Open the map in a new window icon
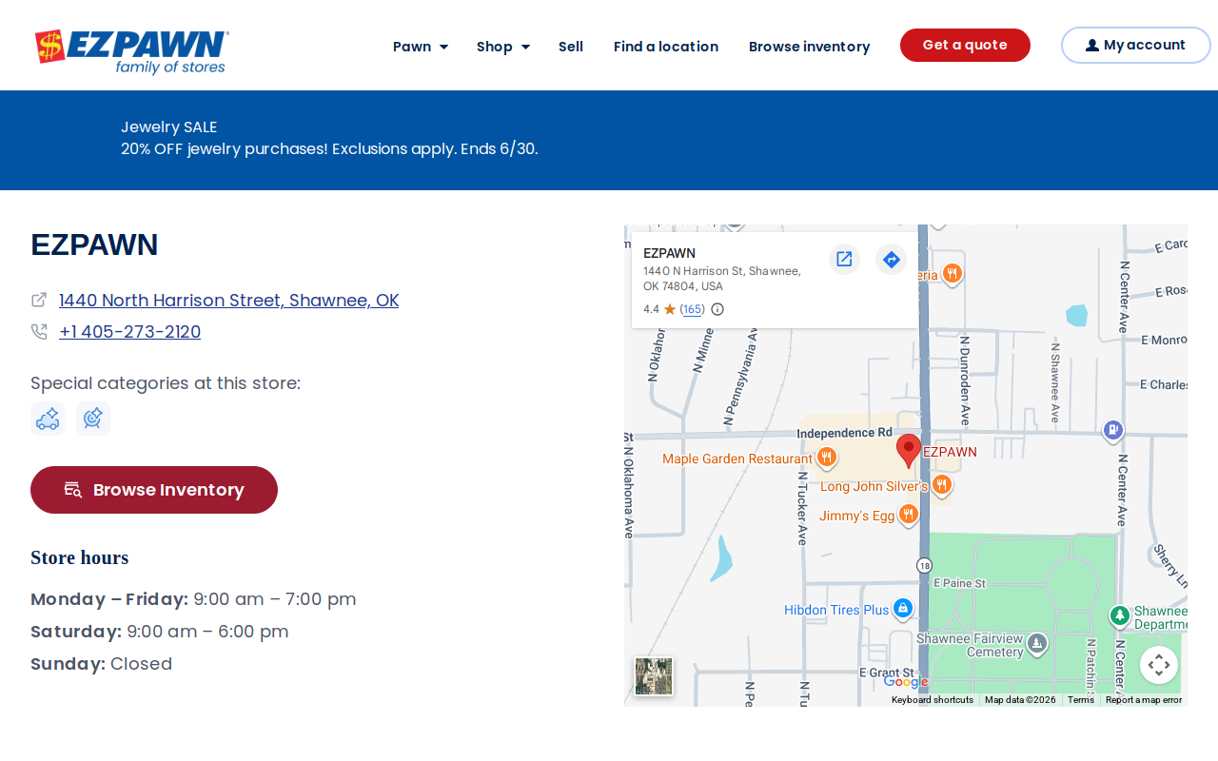 [844, 259]
